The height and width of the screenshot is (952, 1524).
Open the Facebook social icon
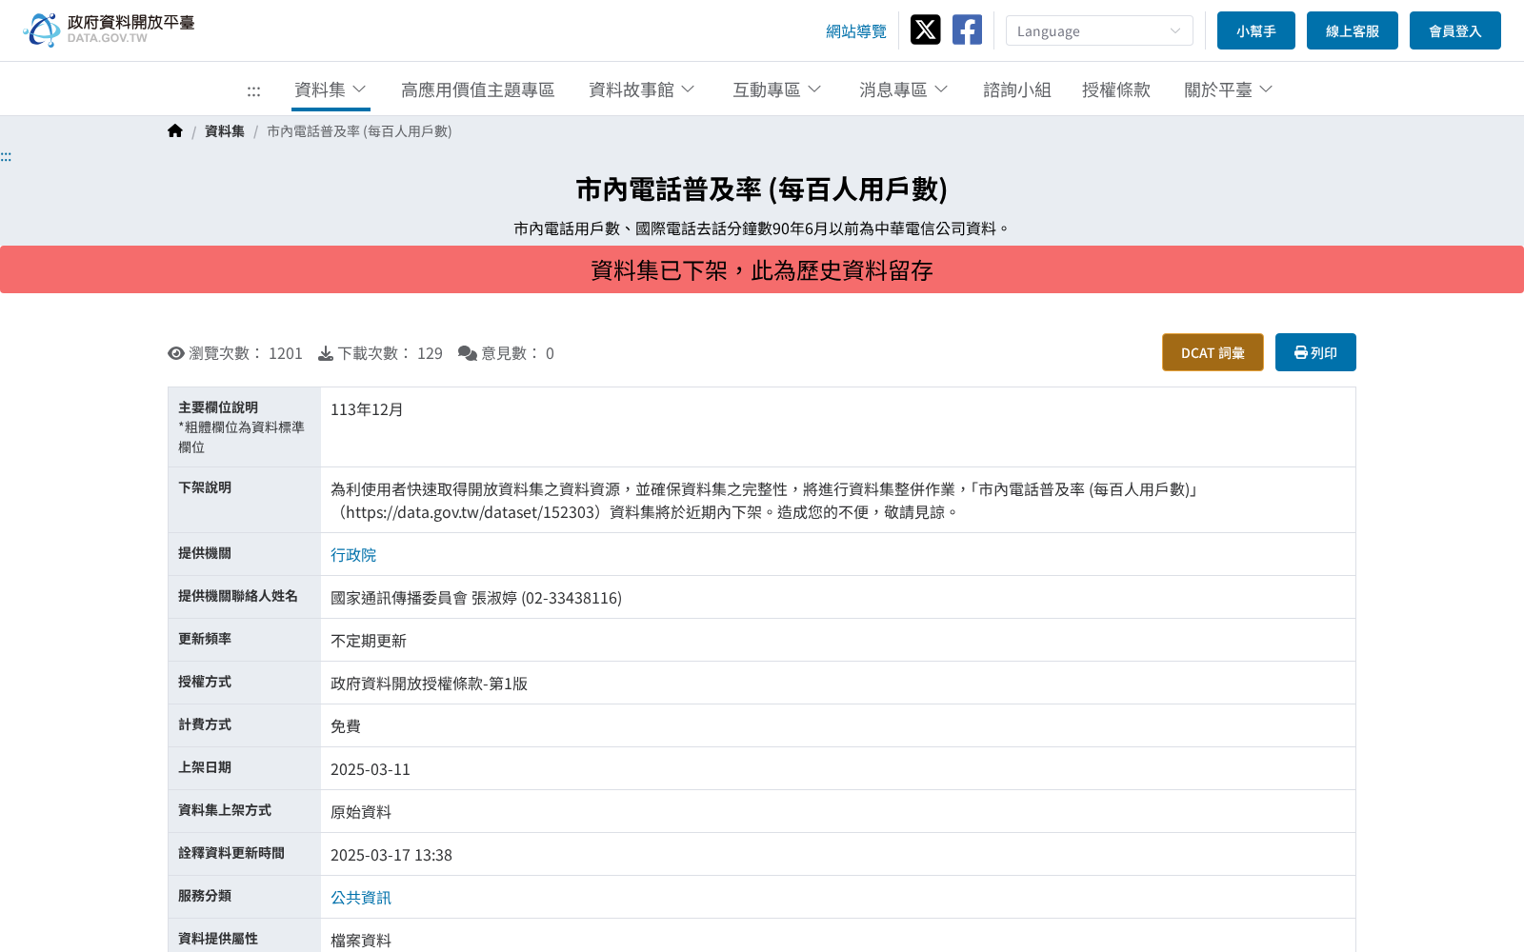(967, 30)
